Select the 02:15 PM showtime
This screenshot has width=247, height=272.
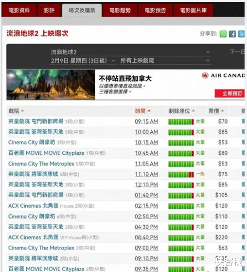(146, 206)
